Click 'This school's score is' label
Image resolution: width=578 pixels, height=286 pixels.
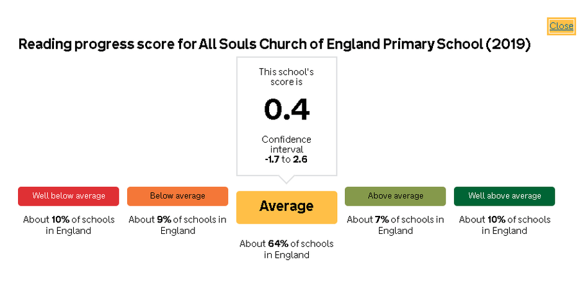(x=286, y=76)
